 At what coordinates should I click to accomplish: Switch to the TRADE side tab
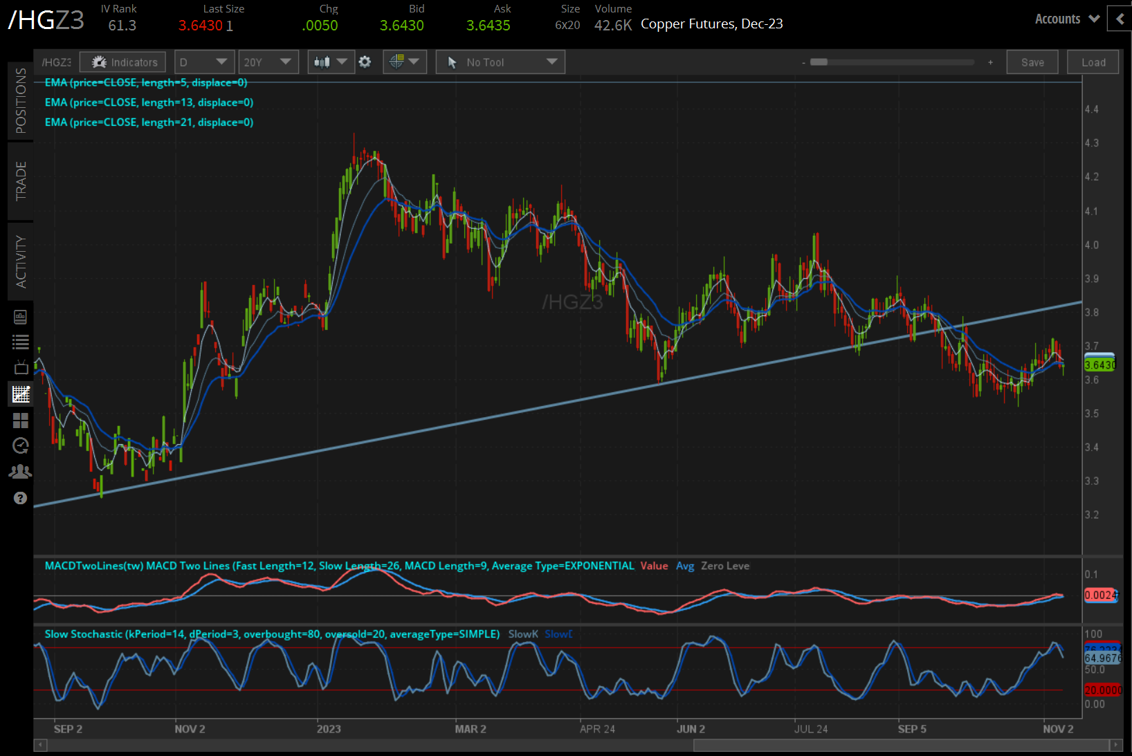point(21,181)
